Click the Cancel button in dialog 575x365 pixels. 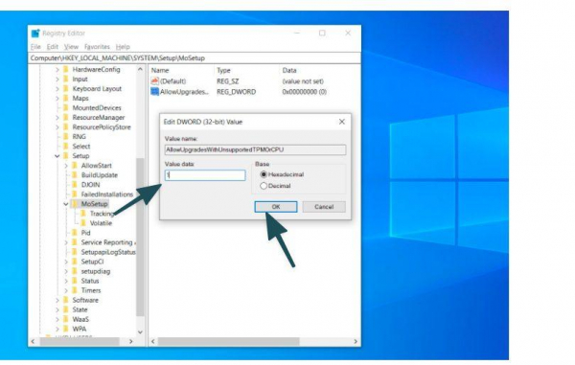[324, 207]
